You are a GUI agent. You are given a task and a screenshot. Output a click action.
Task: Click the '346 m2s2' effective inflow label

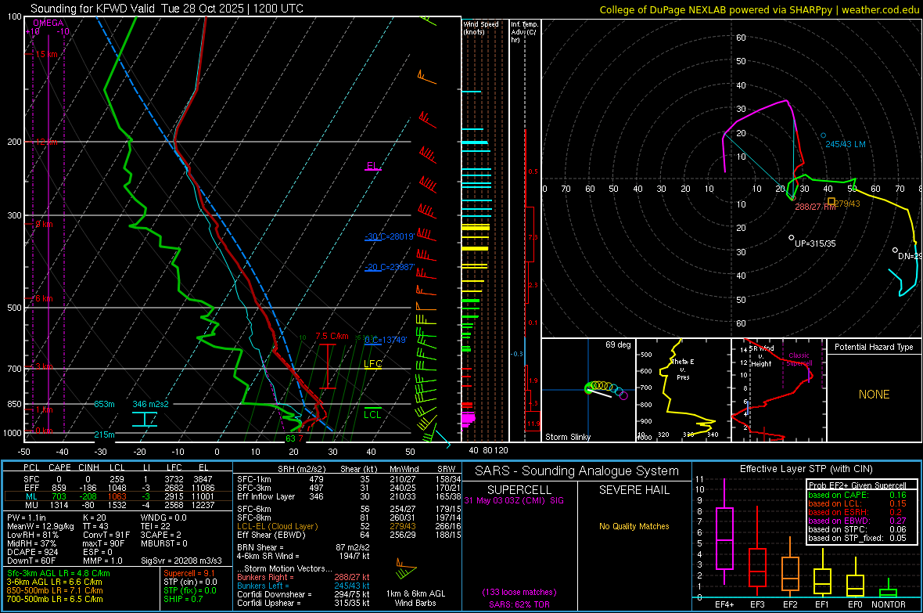pyautogui.click(x=151, y=404)
